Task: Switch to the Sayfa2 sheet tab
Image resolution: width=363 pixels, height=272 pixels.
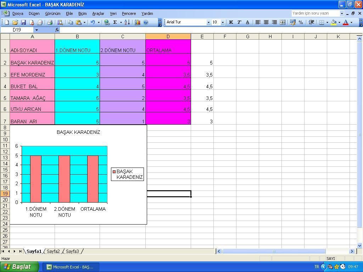Action: [53, 251]
